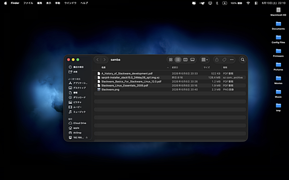Switch to column view
This screenshot has width=289, height=180.
point(185,60)
